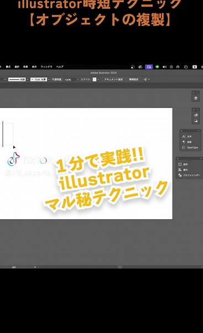203x333 pixels.
Task: Close the 変形 panel group
Action: pyautogui.click(x=178, y=158)
